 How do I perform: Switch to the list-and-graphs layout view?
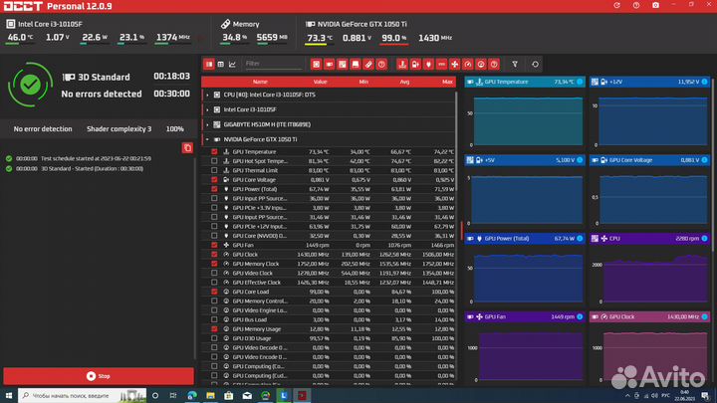coord(209,64)
